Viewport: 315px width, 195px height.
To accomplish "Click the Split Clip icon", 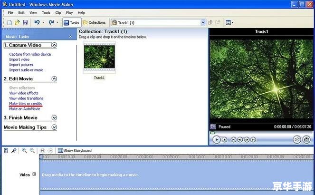I will 297,139.
